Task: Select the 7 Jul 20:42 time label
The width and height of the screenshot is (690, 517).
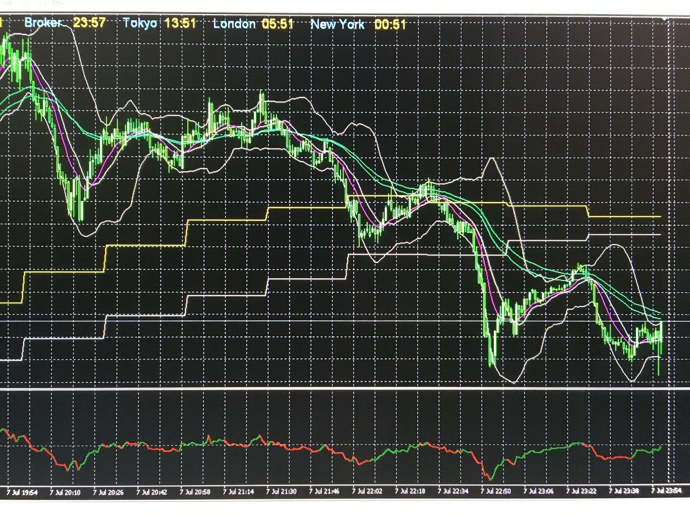Action: pos(151,492)
